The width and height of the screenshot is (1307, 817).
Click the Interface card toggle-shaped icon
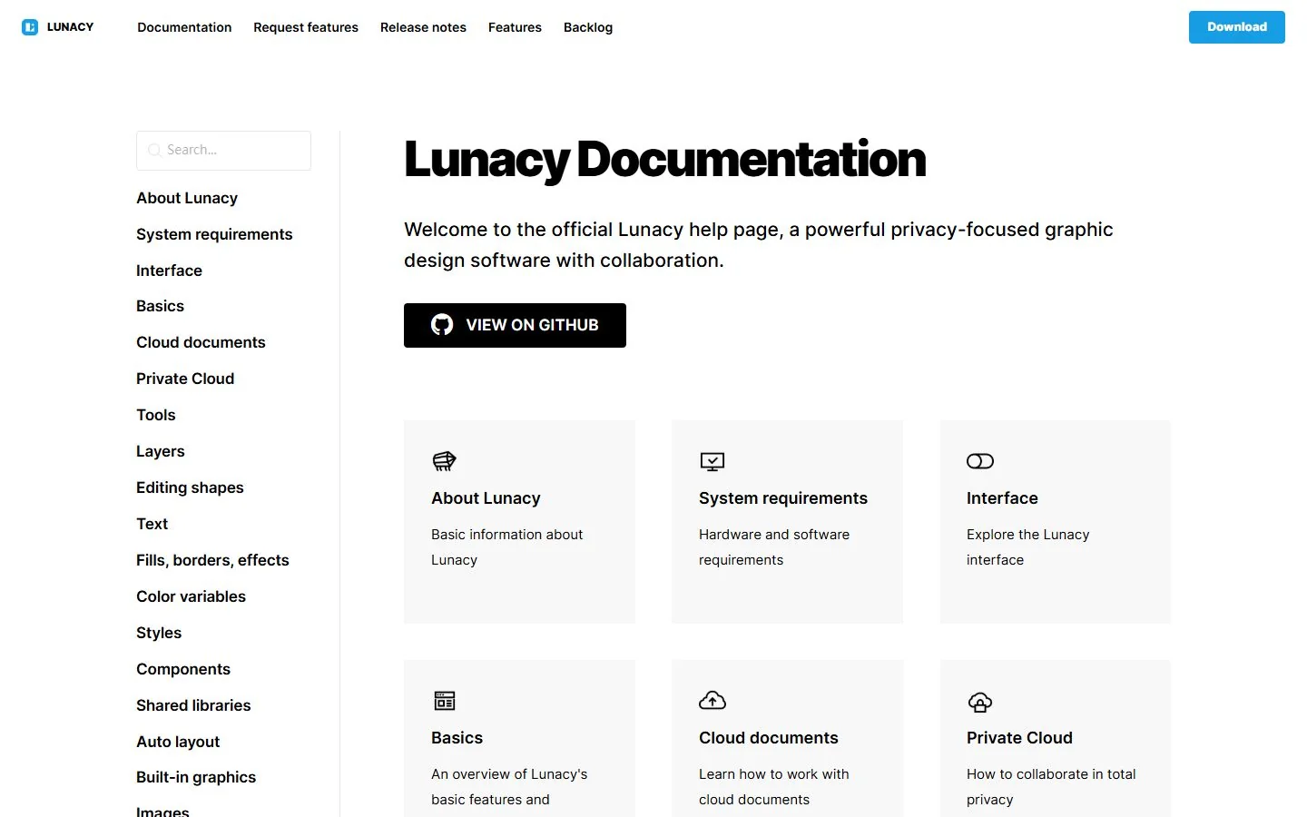pyautogui.click(x=980, y=461)
